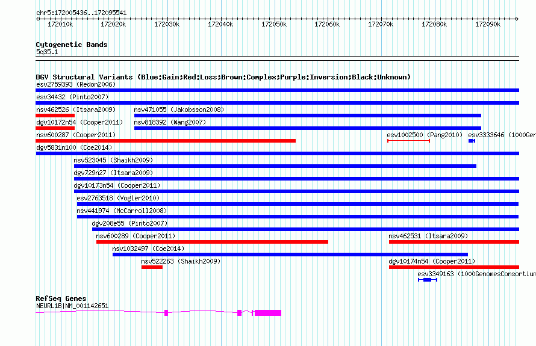Click the esv3349163 1000Genomes label

coord(476,274)
